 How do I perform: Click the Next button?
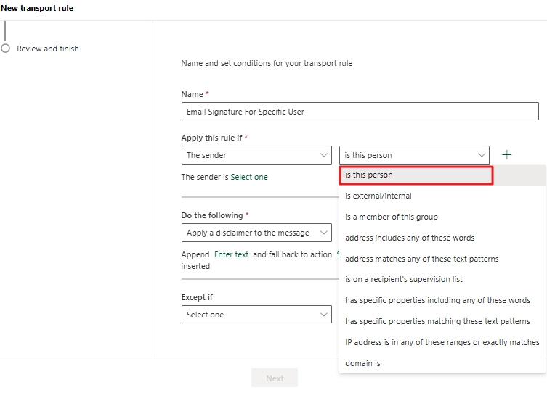tap(275, 378)
